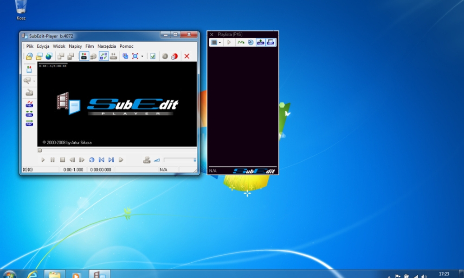The image size is (464, 278).
Task: Click the blue previous track button
Action: pos(101,160)
